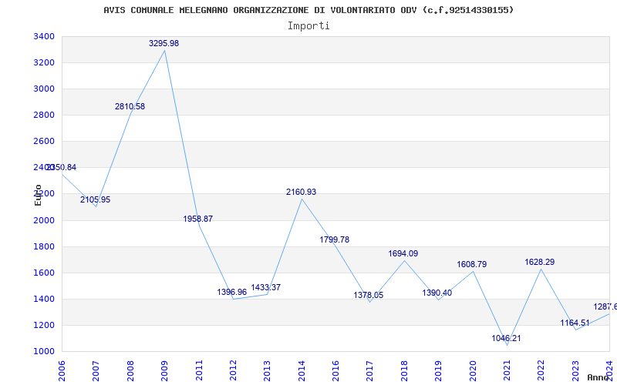Click the 2022 x-axis label
This screenshot has width=617, height=385.
[x=541, y=371]
